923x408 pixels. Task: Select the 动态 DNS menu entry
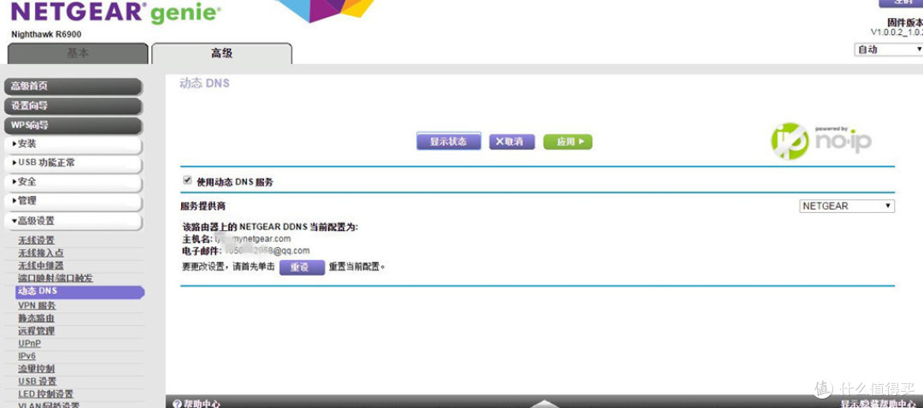pyautogui.click(x=80, y=292)
